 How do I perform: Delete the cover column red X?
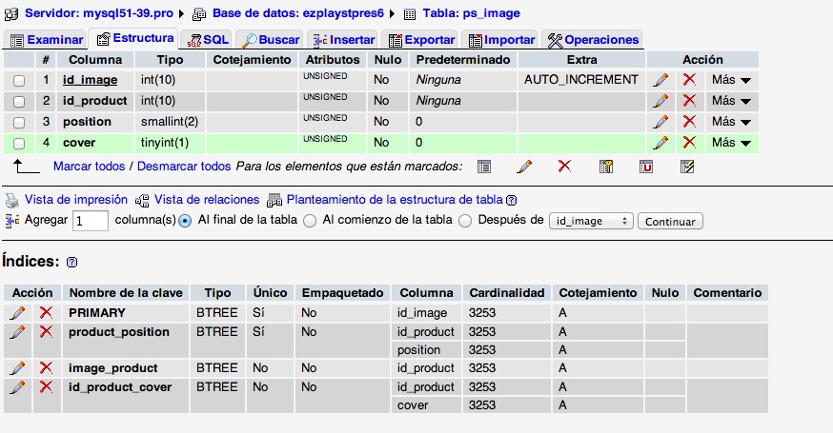[x=690, y=142]
